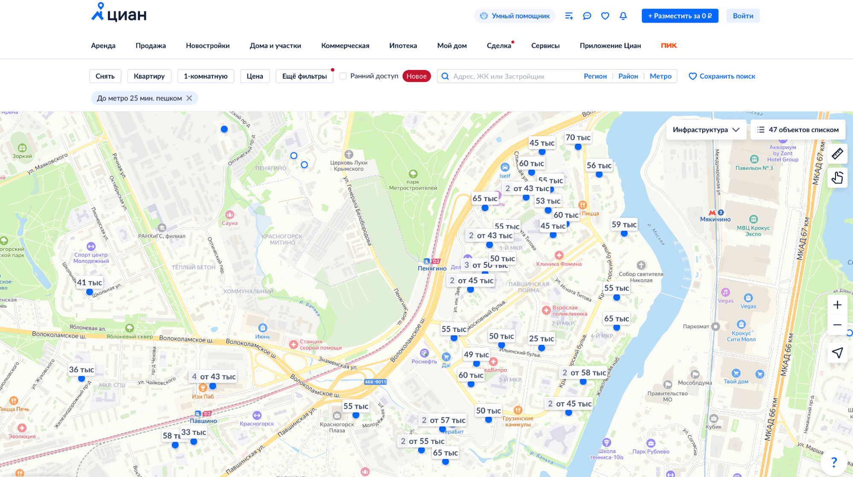The image size is (853, 477).
Task: Activate the draw-area hand tool
Action: click(x=837, y=177)
